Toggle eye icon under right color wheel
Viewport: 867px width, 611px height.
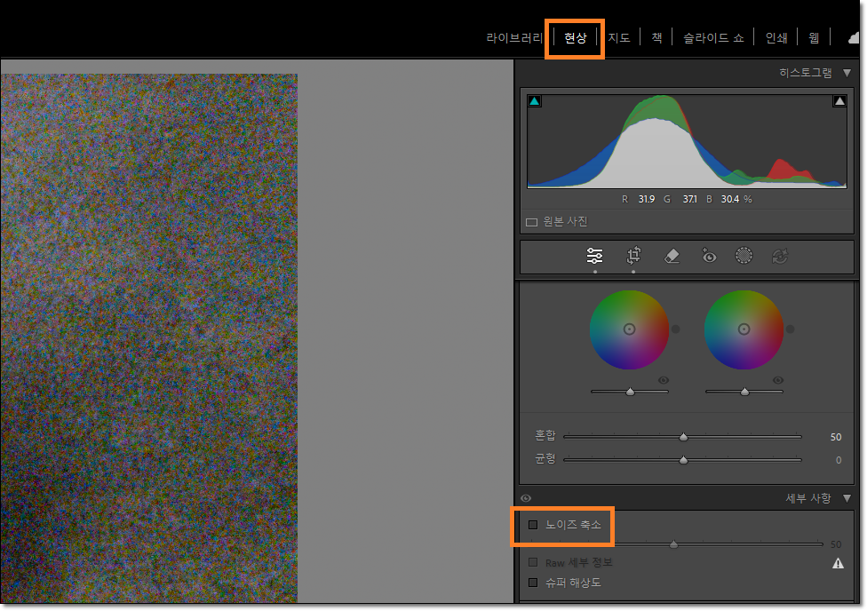tap(778, 380)
